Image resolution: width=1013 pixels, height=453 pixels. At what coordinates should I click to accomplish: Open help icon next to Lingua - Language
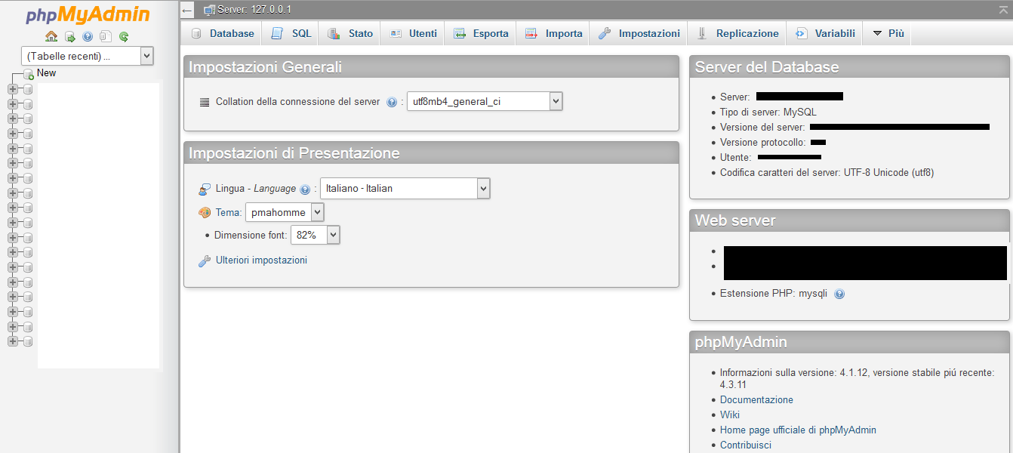(x=305, y=190)
